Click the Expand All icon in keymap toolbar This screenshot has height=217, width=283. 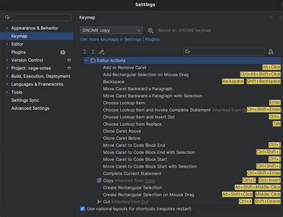point(85,52)
